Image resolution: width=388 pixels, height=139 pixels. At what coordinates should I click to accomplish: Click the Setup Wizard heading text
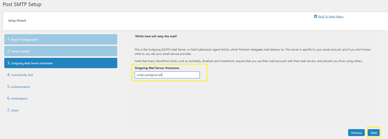pos(17,20)
